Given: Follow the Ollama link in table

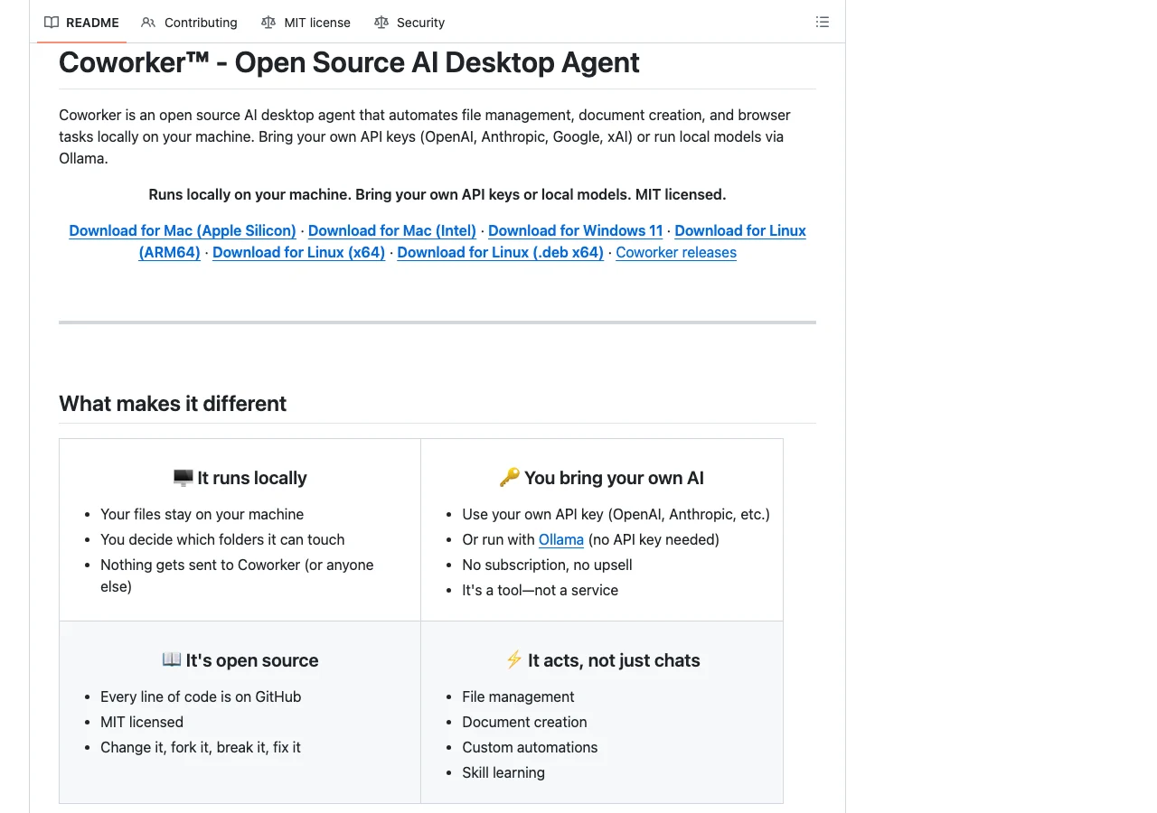Looking at the screenshot, I should pos(561,539).
